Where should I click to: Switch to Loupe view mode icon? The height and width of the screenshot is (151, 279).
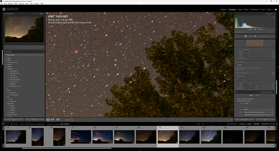click(x=48, y=120)
